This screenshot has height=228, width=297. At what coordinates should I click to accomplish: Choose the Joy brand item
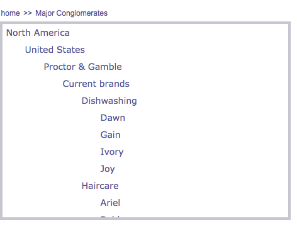coord(108,169)
